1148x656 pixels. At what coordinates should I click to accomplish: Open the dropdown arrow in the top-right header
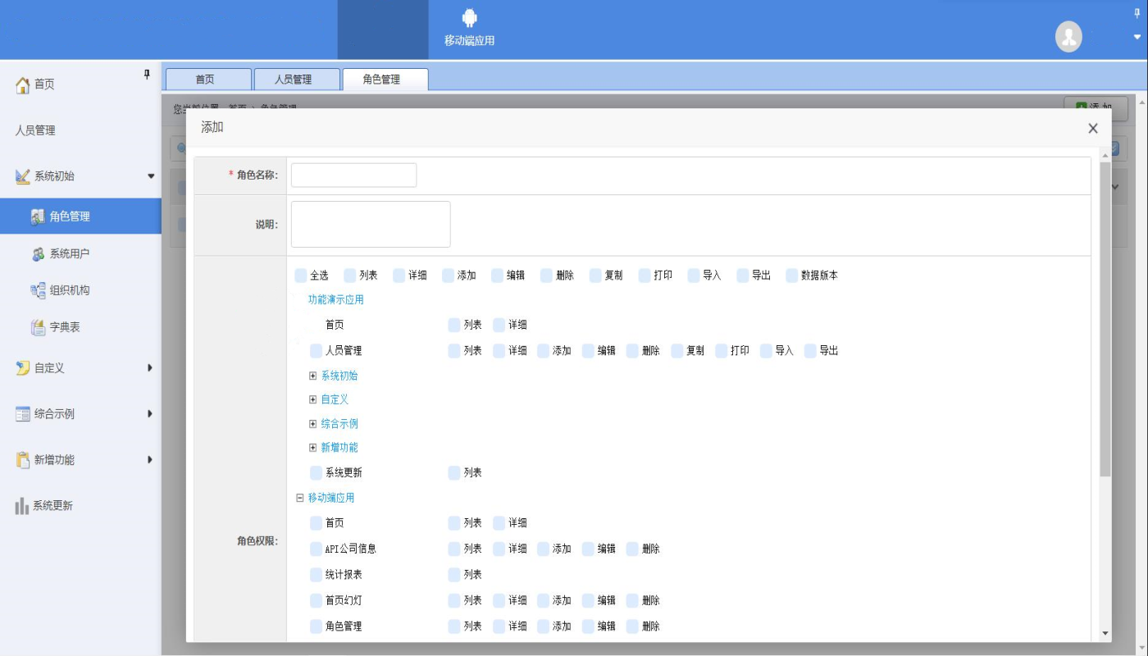pyautogui.click(x=1137, y=37)
